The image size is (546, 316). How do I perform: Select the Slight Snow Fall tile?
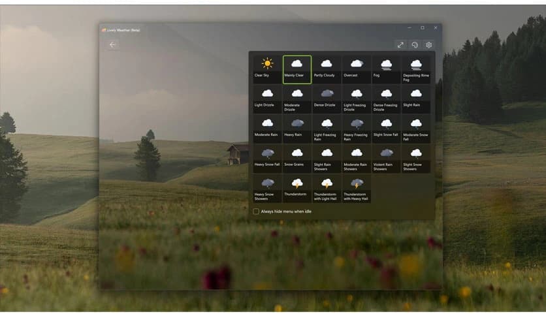(386, 129)
